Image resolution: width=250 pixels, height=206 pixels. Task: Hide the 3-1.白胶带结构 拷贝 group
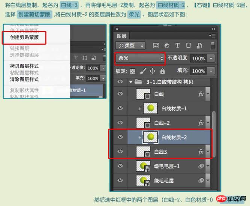(120, 82)
